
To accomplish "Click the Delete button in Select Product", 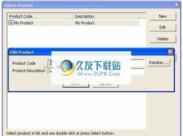I will 163,39.
